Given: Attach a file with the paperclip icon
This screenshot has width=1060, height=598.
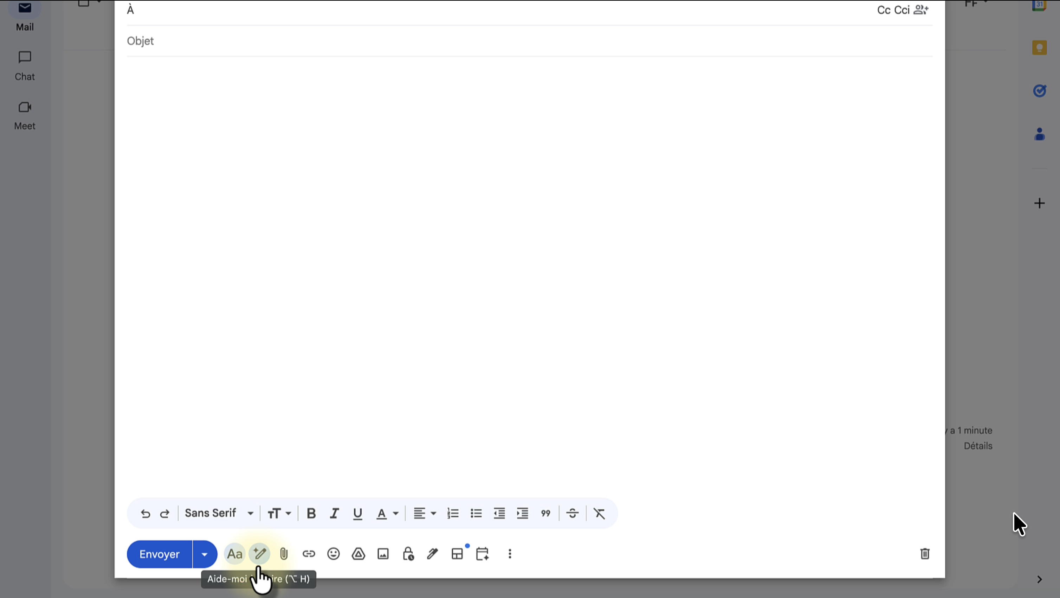Looking at the screenshot, I should [284, 554].
